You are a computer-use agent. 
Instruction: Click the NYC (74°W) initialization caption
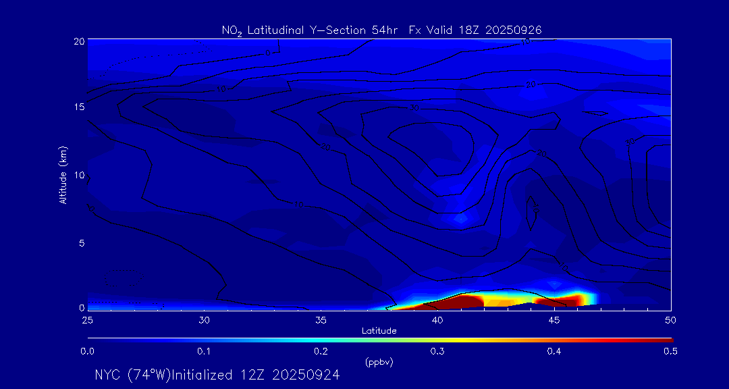pyautogui.click(x=217, y=375)
